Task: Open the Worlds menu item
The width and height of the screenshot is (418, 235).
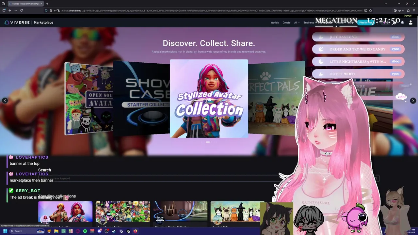Action: [275, 23]
